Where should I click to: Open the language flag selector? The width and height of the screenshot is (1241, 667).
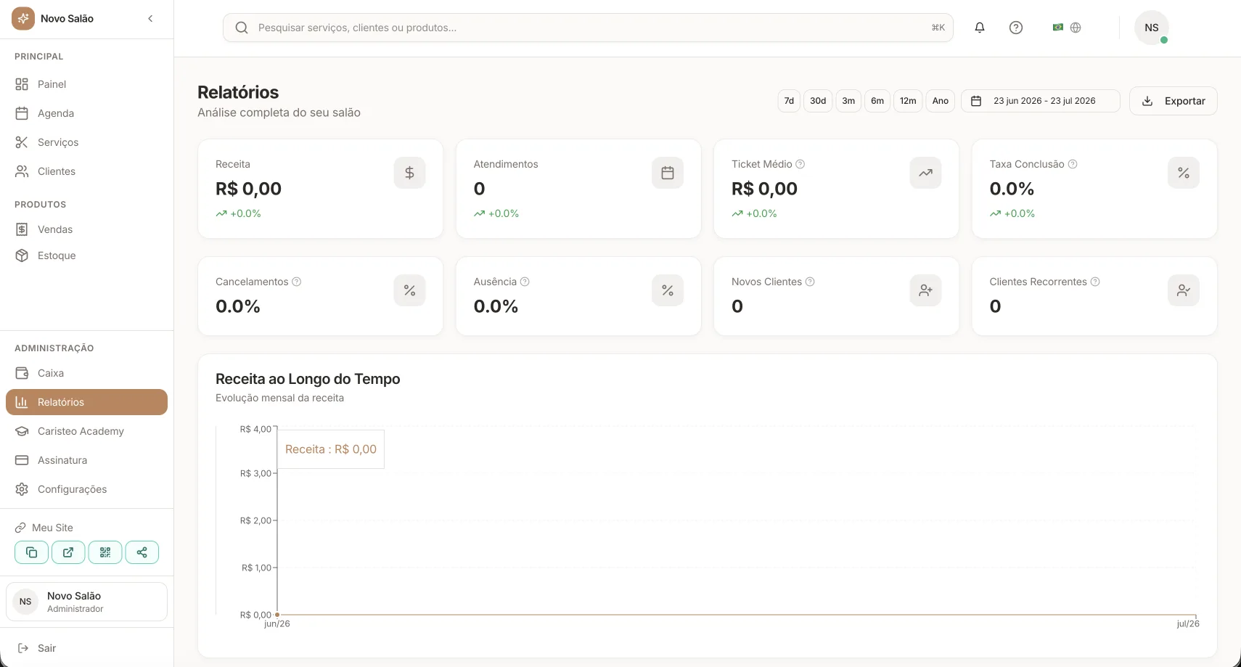(1067, 28)
